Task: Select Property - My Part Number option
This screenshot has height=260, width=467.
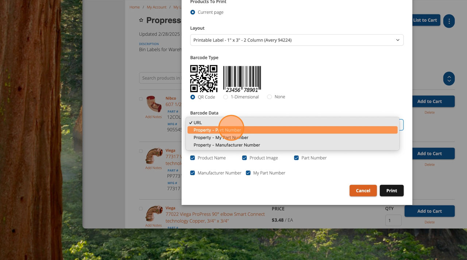Action: click(292, 138)
